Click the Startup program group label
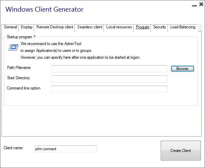 click(21, 37)
